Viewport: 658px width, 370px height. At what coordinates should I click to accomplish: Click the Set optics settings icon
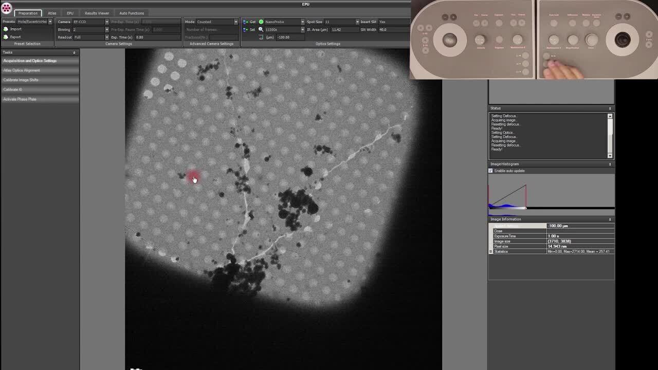pos(246,30)
